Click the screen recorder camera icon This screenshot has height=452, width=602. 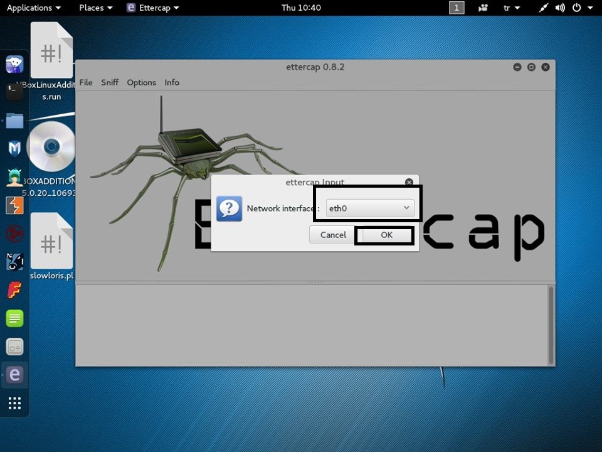[483, 8]
